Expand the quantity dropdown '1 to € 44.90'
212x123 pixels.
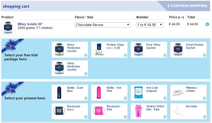[x=150, y=25]
